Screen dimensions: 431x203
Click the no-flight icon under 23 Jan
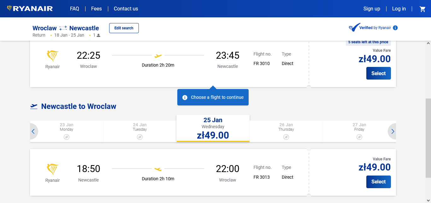click(x=67, y=137)
